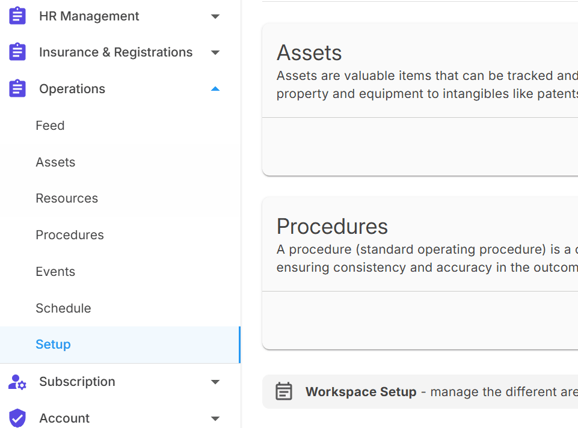Click the Operations clipboard icon
578x428 pixels.
17,88
